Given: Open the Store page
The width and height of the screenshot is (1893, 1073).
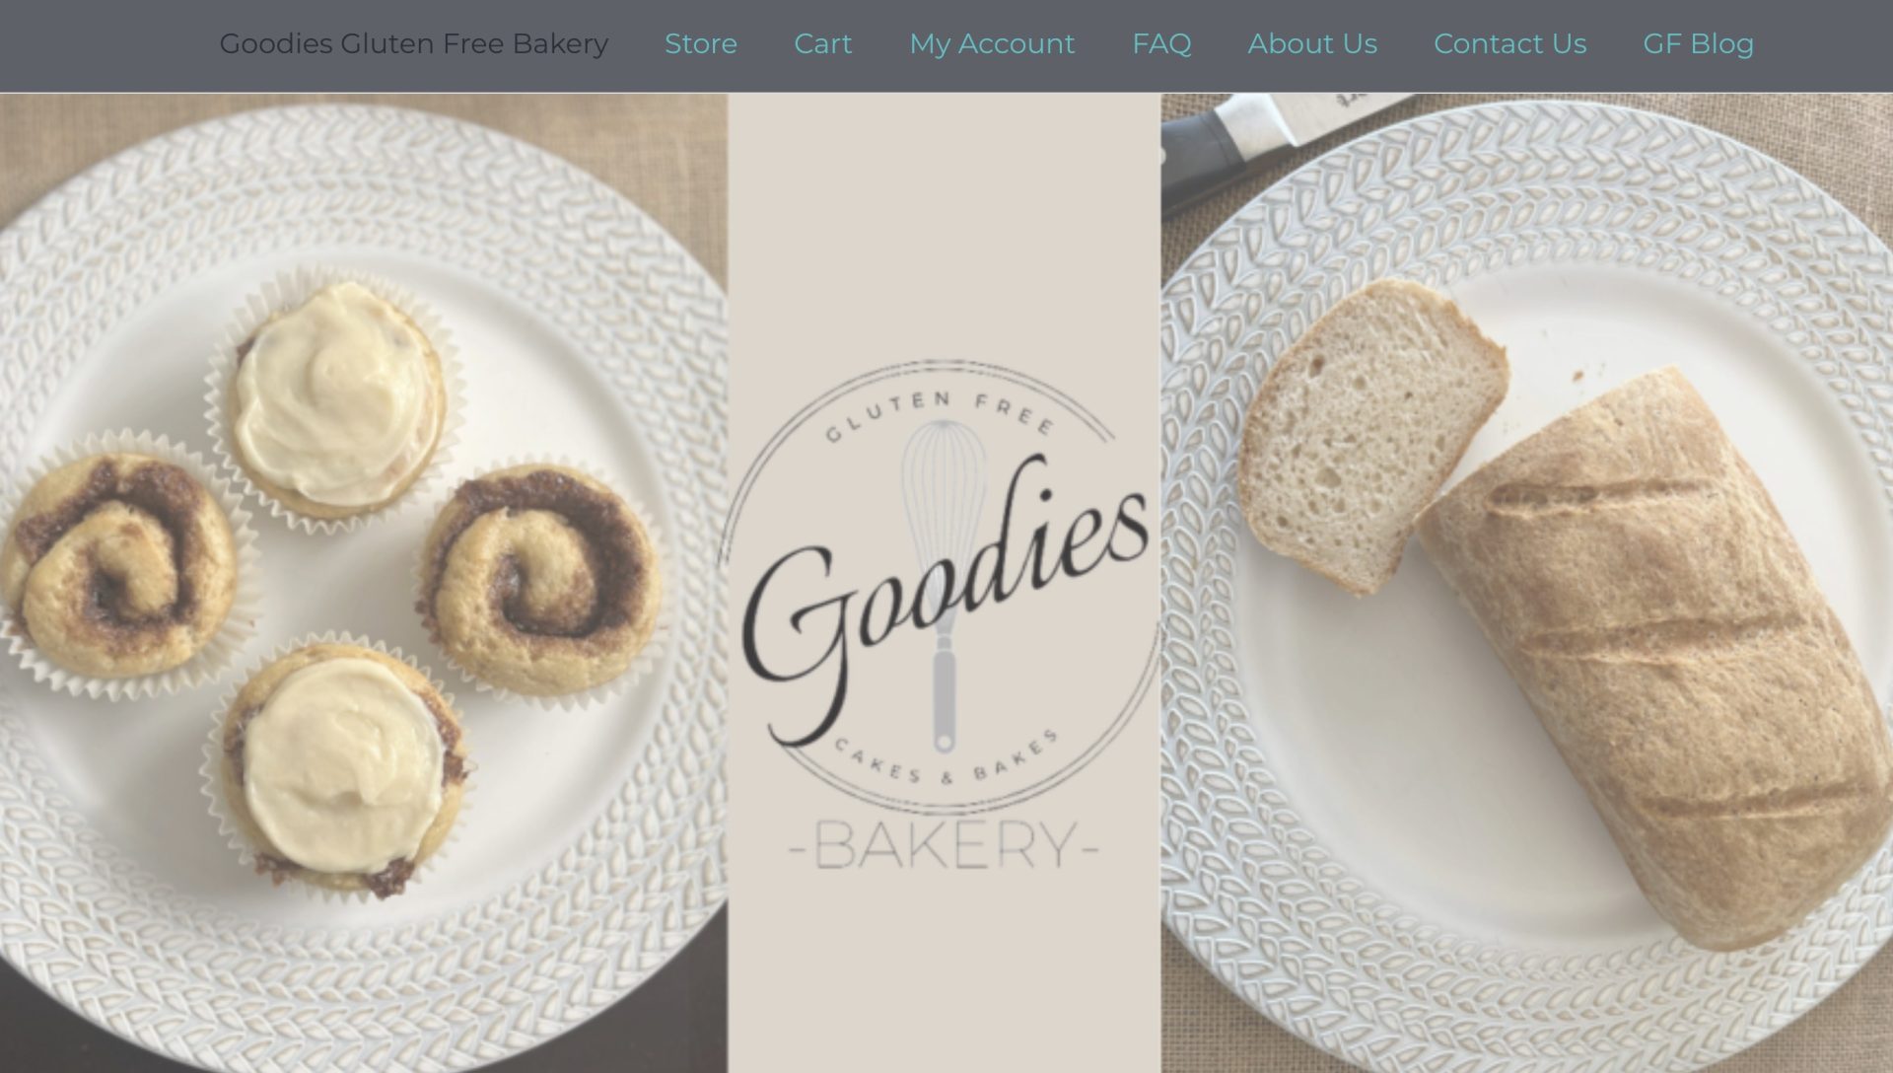Looking at the screenshot, I should tap(700, 43).
